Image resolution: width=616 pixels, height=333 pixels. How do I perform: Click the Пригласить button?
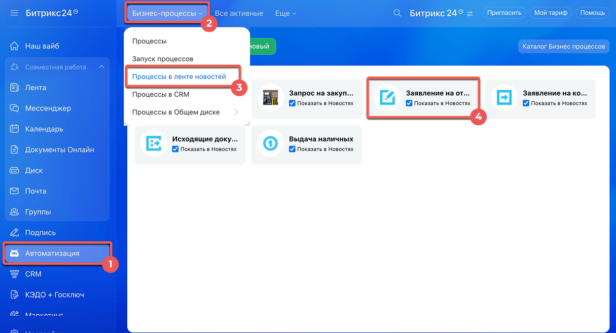click(x=504, y=13)
